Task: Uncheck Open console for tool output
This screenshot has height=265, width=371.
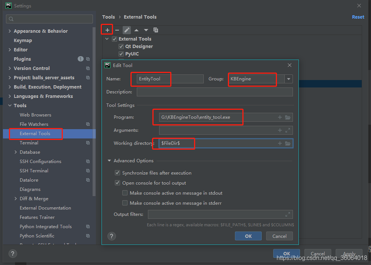Action: click(118, 183)
